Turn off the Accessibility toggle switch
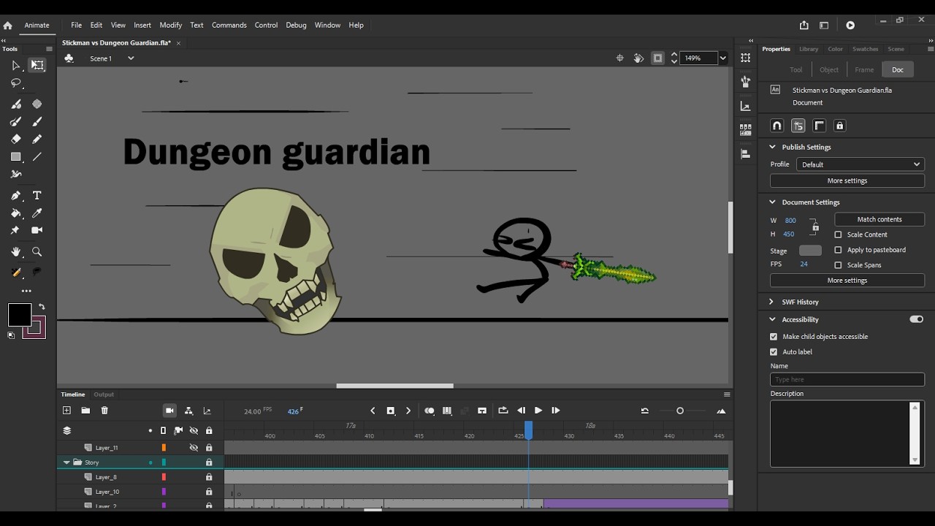This screenshot has width=935, height=526. point(916,319)
